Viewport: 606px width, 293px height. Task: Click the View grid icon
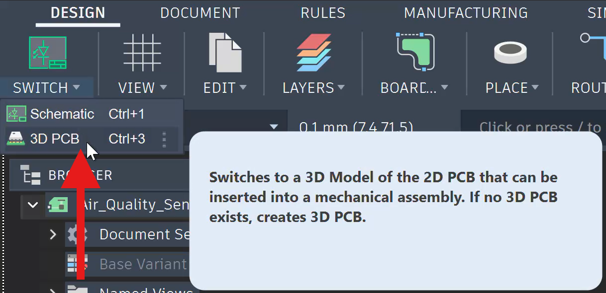pyautogui.click(x=142, y=53)
